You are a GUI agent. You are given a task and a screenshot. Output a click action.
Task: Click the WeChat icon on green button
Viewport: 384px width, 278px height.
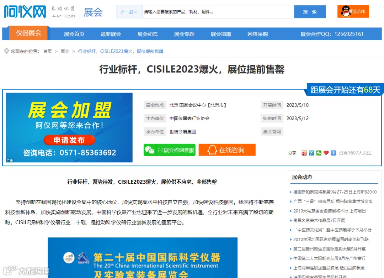[x=149, y=150]
